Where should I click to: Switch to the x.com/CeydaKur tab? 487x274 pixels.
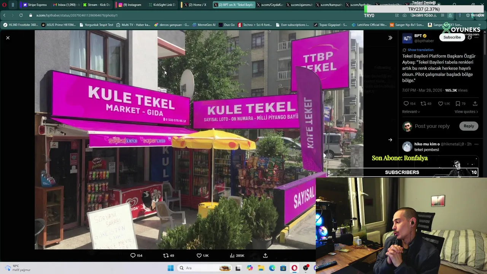pyautogui.click(x=270, y=5)
